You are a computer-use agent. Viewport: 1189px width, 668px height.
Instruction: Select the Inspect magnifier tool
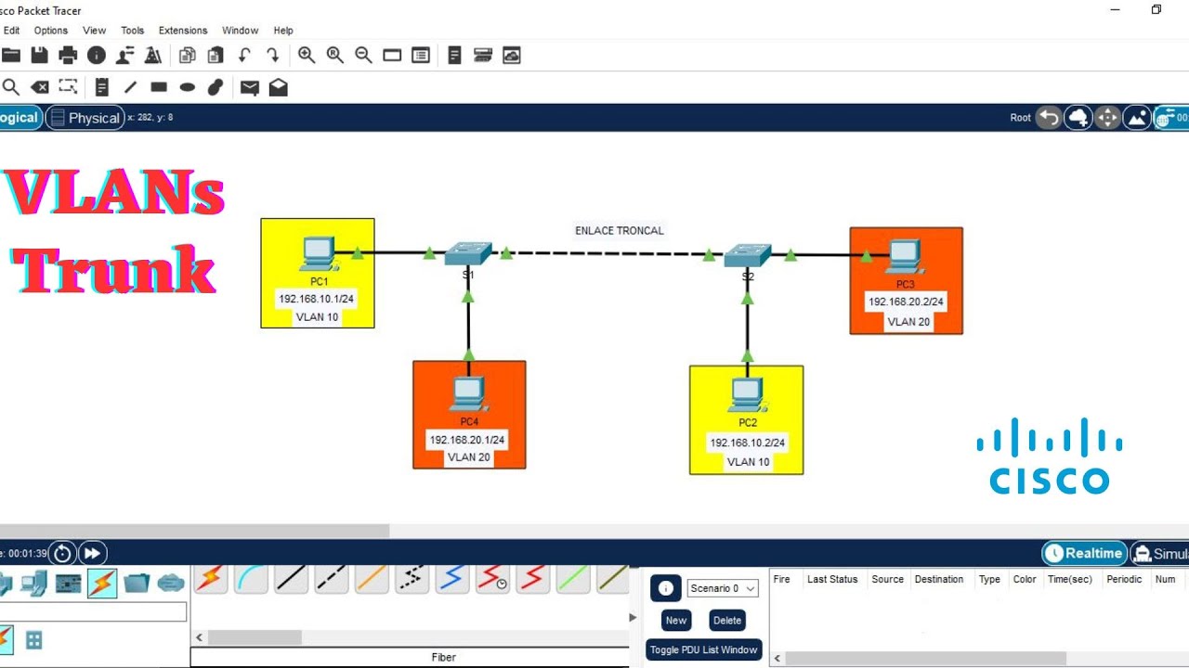pos(11,87)
